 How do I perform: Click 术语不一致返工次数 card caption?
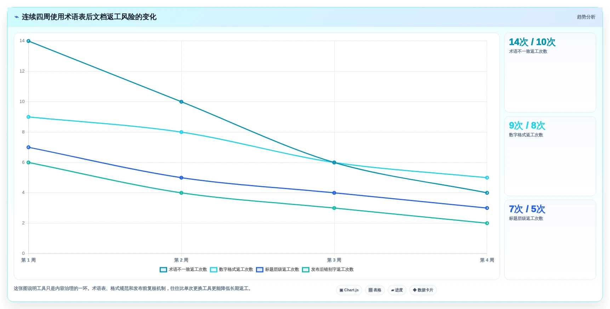coord(528,51)
